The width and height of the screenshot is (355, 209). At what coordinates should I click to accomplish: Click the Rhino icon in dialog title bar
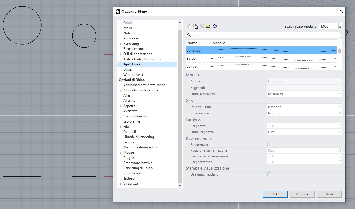118,11
